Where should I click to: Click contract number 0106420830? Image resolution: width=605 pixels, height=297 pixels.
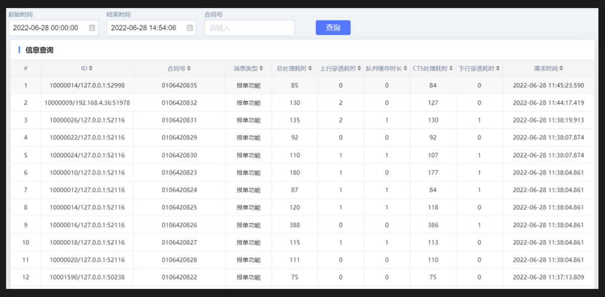(x=179, y=155)
